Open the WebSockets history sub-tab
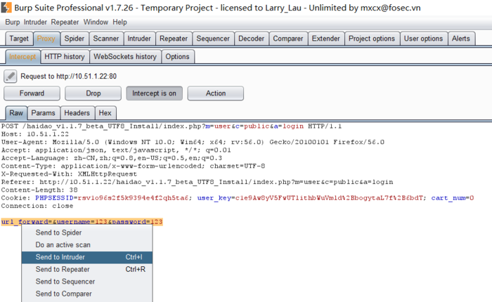The width and height of the screenshot is (492, 302). pos(125,57)
